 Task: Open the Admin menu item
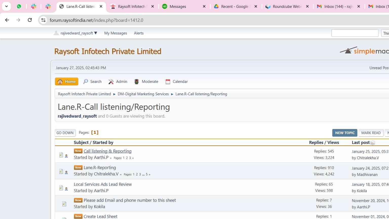pyautogui.click(x=118, y=82)
